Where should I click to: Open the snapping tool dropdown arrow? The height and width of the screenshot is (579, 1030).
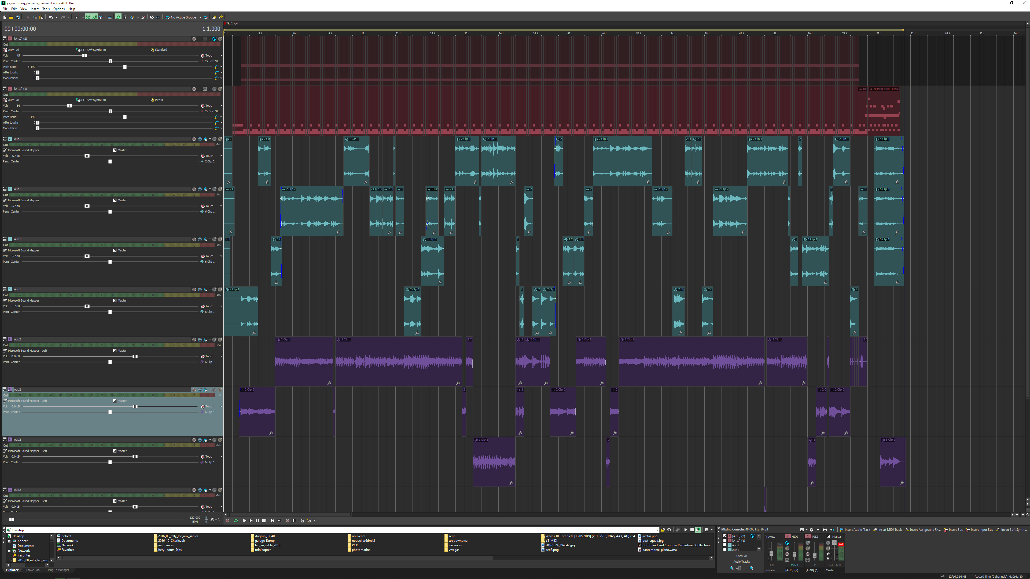(x=83, y=17)
